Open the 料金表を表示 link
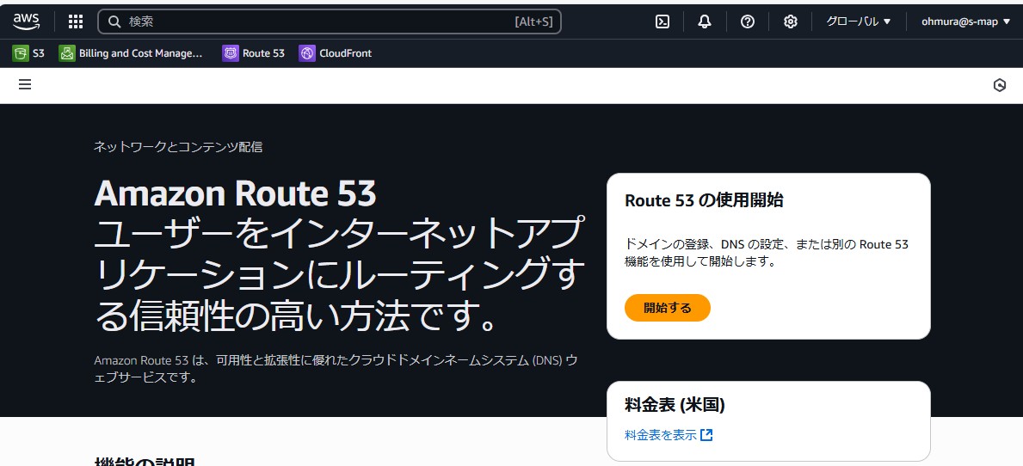The image size is (1023, 466). click(661, 435)
